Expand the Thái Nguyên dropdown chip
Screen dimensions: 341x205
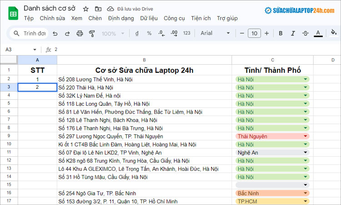tap(306, 136)
